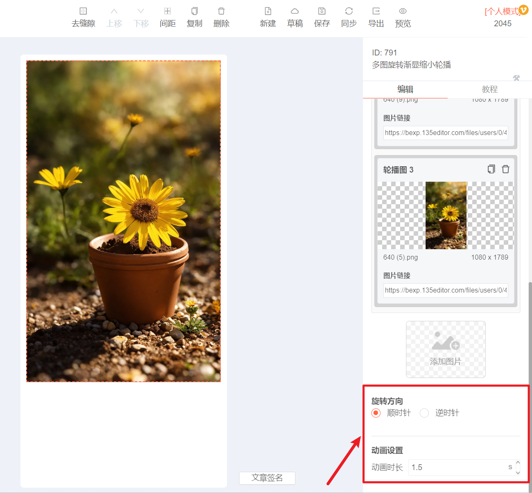
Task: Select the 逆时针 radio button
Action: 424,413
